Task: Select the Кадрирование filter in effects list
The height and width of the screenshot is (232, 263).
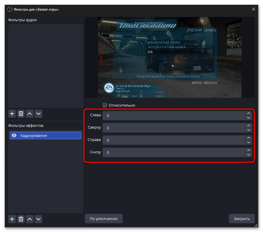Action: pos(46,135)
